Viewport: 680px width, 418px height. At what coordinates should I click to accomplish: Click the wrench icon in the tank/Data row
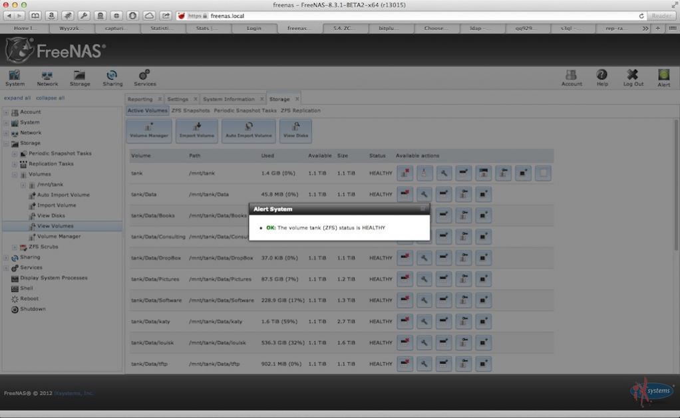[424, 195]
